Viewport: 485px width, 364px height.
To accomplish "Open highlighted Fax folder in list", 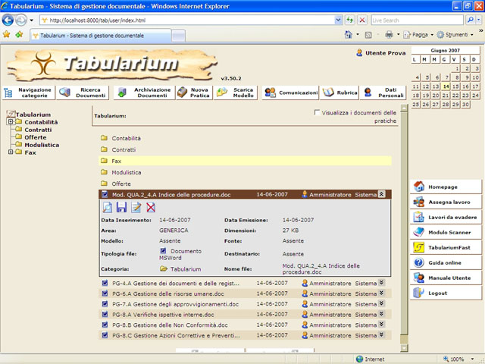I will [x=117, y=161].
